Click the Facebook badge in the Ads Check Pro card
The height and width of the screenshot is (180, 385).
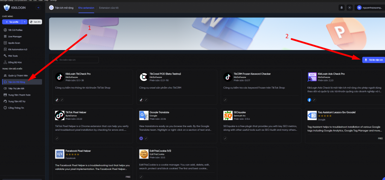(x=309, y=100)
